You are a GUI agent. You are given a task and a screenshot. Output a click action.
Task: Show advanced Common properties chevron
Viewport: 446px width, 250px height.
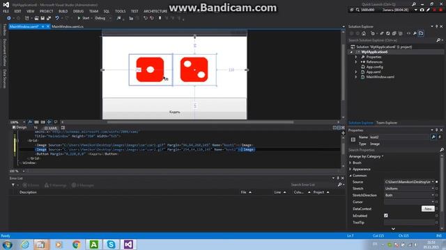tap(393, 228)
